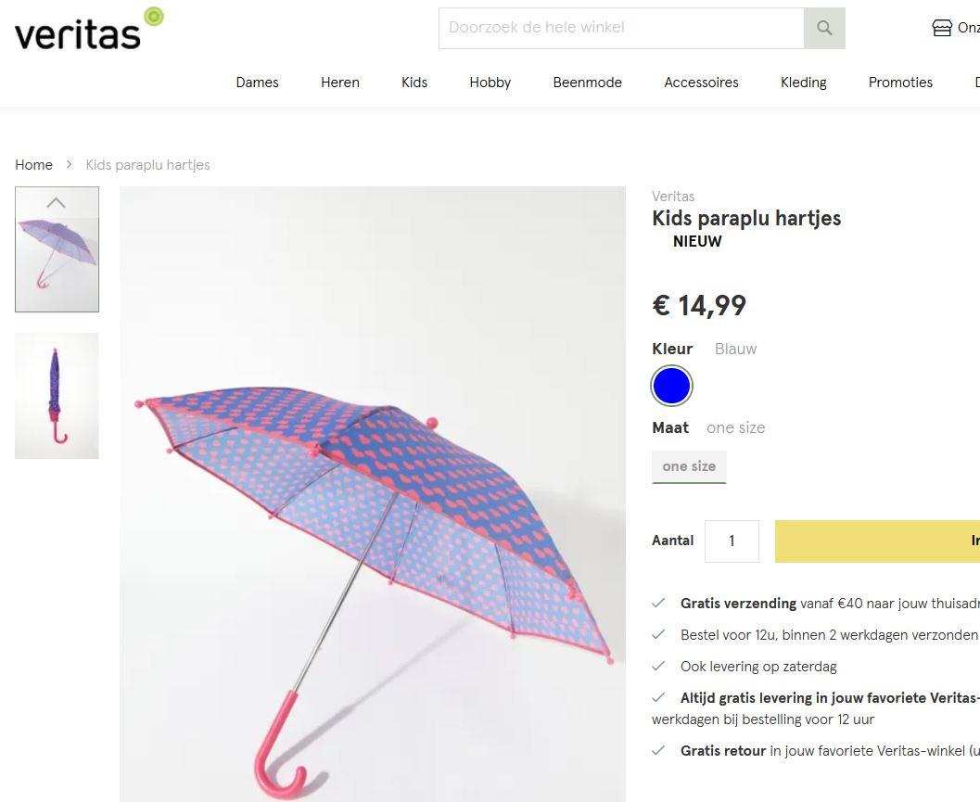Go to Home breadcrumb link
The image size is (980, 802).
tap(33, 164)
